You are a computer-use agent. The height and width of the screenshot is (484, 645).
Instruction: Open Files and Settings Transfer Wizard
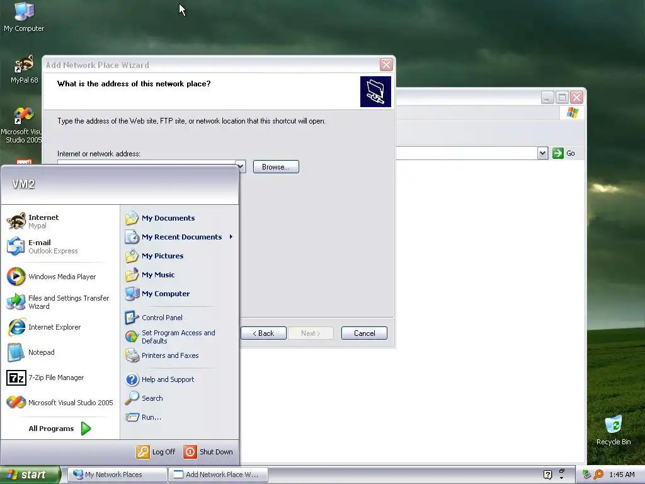click(x=60, y=302)
